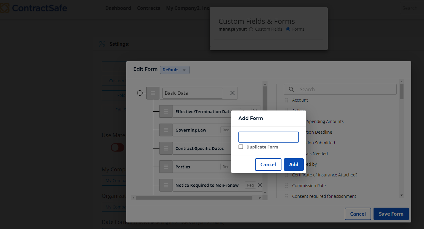
Task: Click the form name input in Add Form
Action: [x=269, y=137]
